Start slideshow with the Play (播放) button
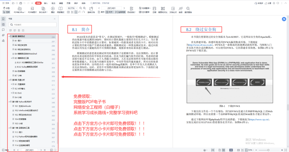Image resolution: width=289 pixels, height=152 pixels. click(x=53, y=10)
